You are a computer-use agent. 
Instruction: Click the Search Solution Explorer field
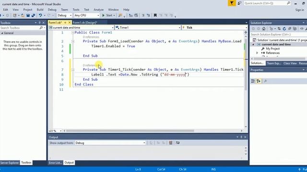tap(279, 34)
